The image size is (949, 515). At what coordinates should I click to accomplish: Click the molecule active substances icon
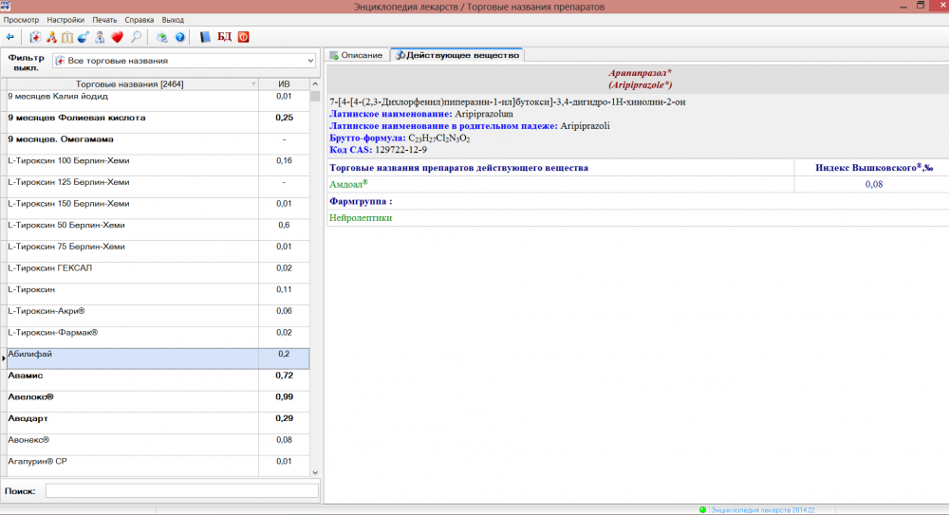point(51,37)
